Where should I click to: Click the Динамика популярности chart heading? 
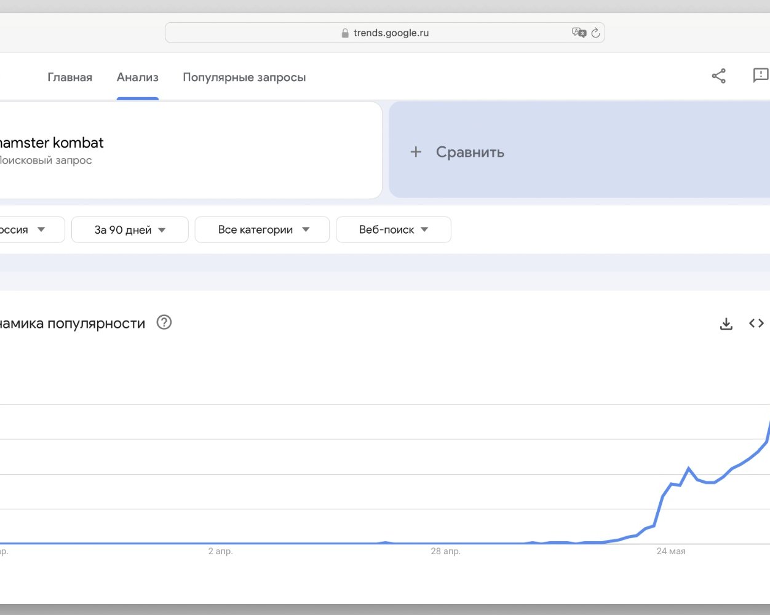coord(72,323)
